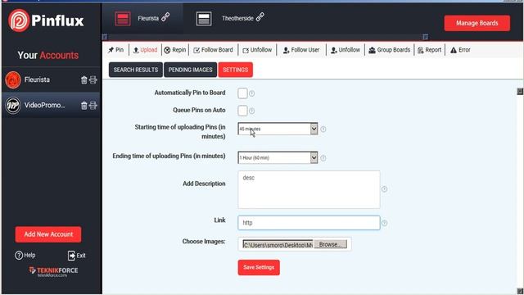524x295 pixels.
Task: Select the Fleurista account name
Action: 37,79
